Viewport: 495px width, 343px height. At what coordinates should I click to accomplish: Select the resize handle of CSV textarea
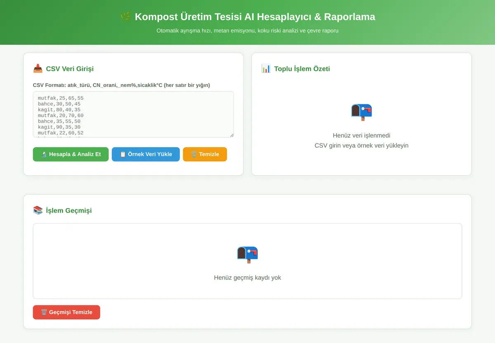pos(231,135)
